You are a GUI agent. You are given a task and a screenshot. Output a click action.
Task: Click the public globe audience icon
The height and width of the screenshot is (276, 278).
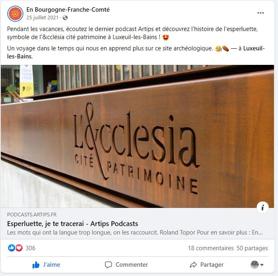coord(65,18)
